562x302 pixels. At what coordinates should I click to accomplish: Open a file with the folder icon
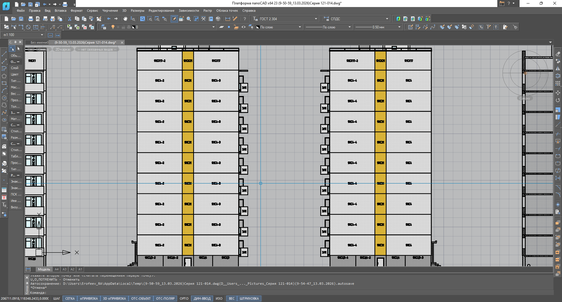[x=14, y=19]
